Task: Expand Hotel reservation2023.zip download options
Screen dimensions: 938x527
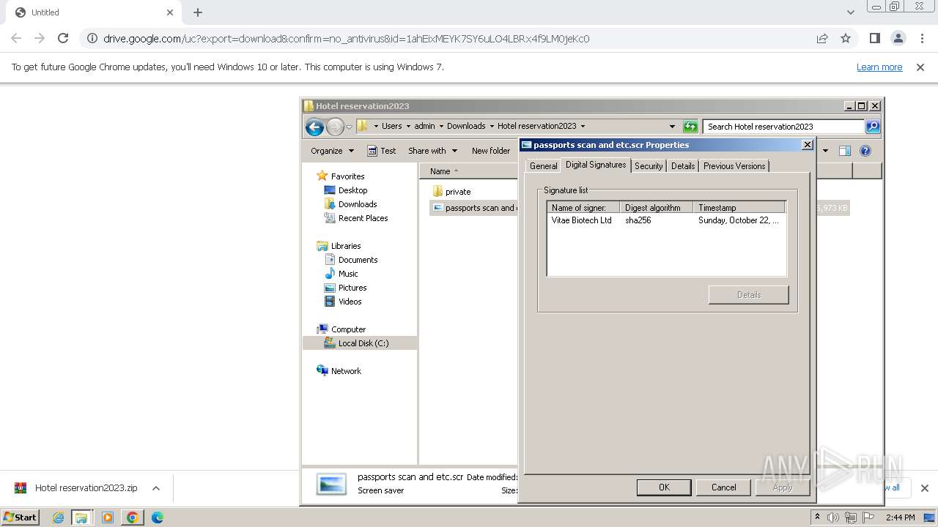Action: click(155, 488)
